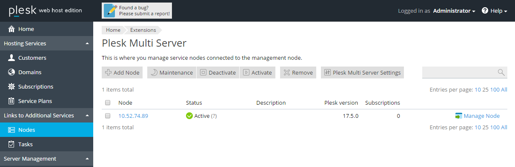Click Extensions in the breadcrumb
The image size is (515, 167).
(x=143, y=30)
